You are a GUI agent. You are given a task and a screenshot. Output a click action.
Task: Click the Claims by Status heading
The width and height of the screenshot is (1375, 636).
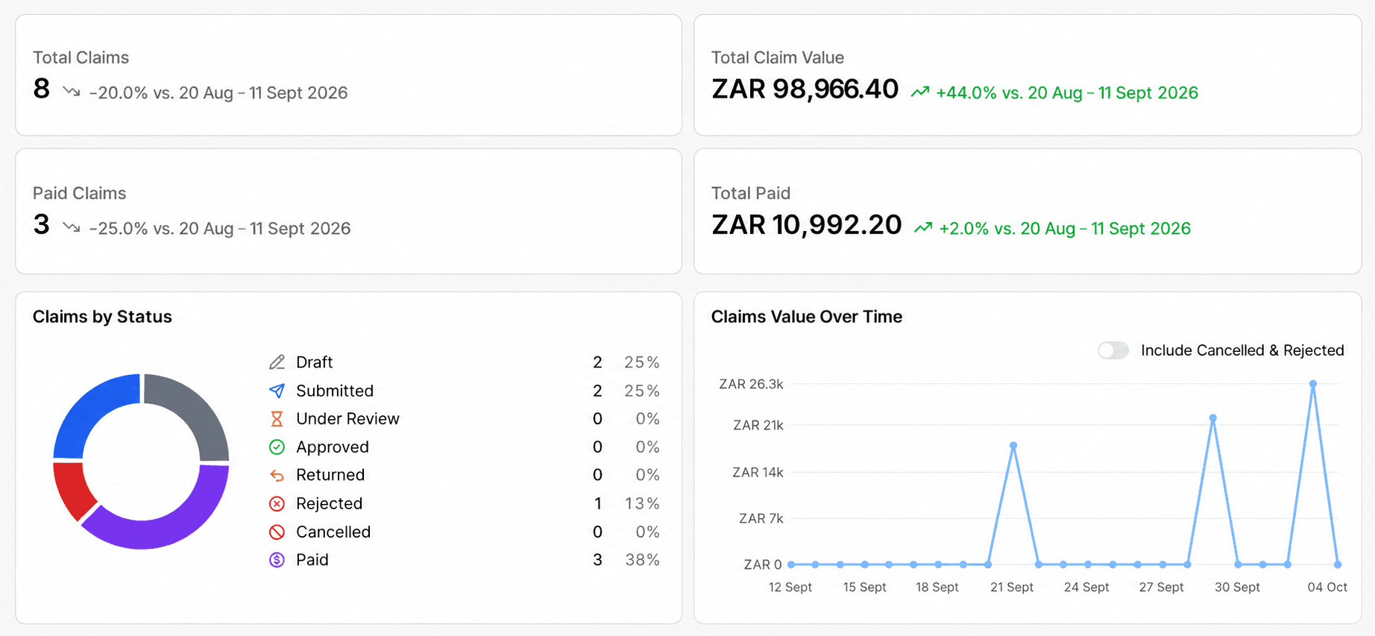click(102, 317)
